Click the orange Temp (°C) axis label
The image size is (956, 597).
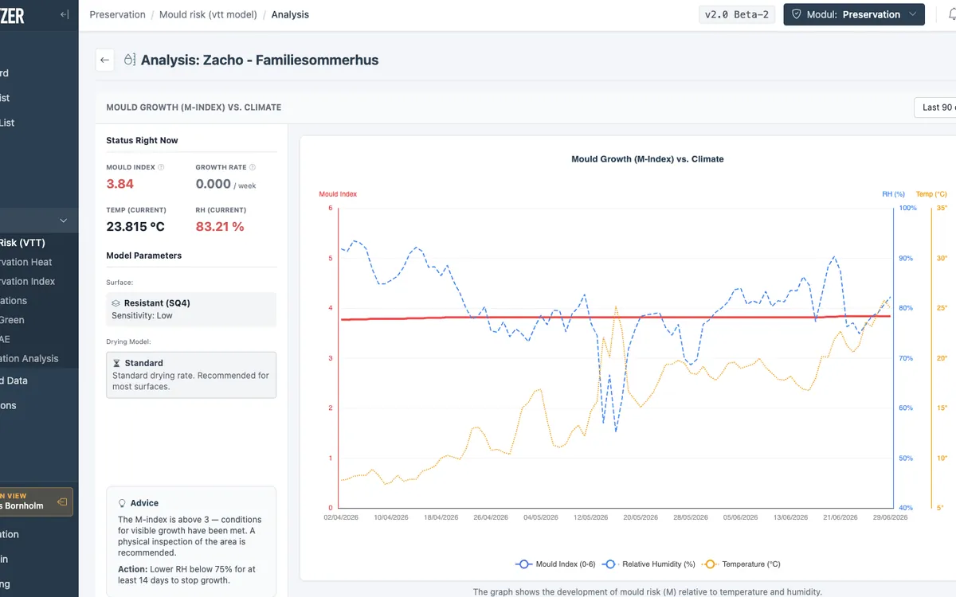(x=931, y=193)
